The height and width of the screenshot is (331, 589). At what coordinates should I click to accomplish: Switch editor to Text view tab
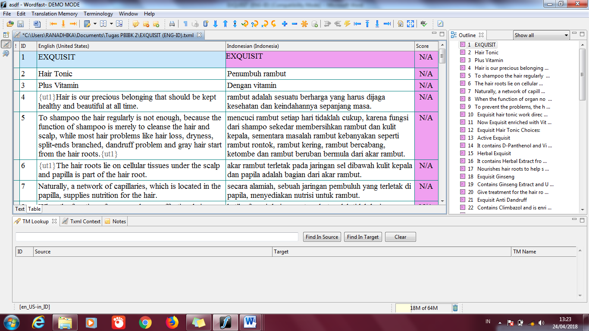[20, 209]
